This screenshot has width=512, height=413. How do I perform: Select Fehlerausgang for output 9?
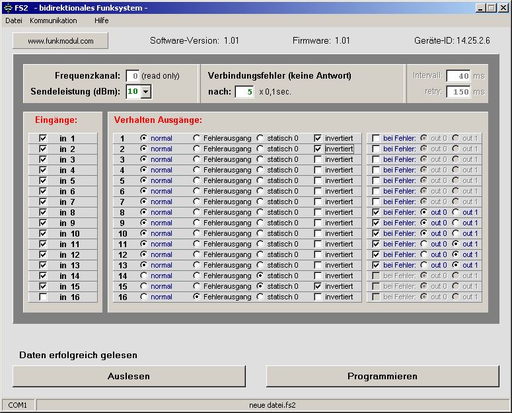pyautogui.click(x=197, y=223)
